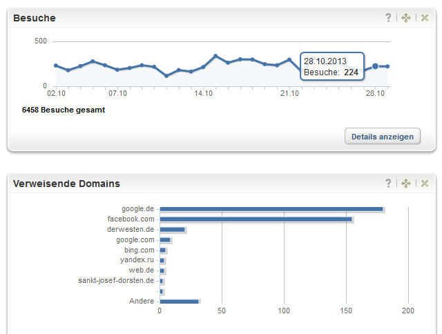
Task: Click the Besuche panel title
Action: click(35, 18)
